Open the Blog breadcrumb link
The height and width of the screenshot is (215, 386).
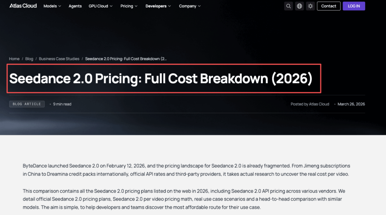coord(29,59)
